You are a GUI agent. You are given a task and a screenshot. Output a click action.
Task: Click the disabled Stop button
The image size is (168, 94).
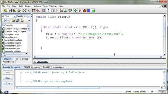pyautogui.click(x=8, y=73)
